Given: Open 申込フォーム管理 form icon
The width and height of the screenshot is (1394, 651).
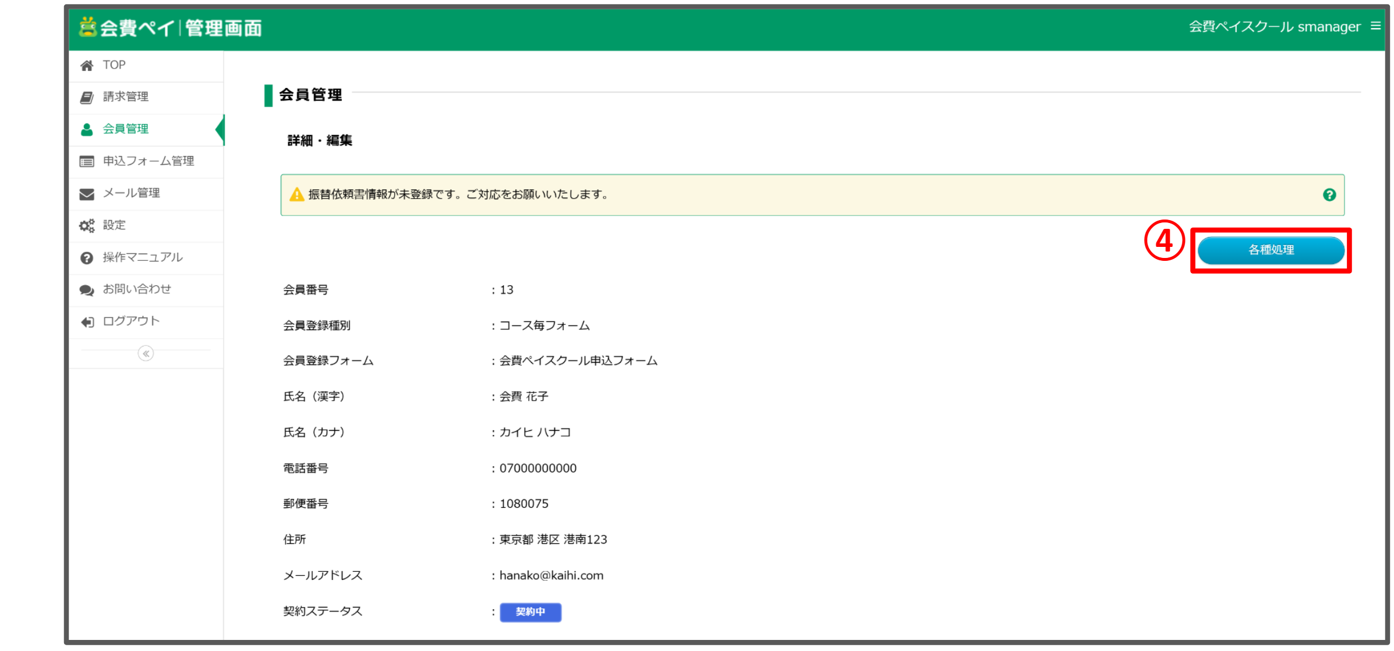Looking at the screenshot, I should point(87,161).
